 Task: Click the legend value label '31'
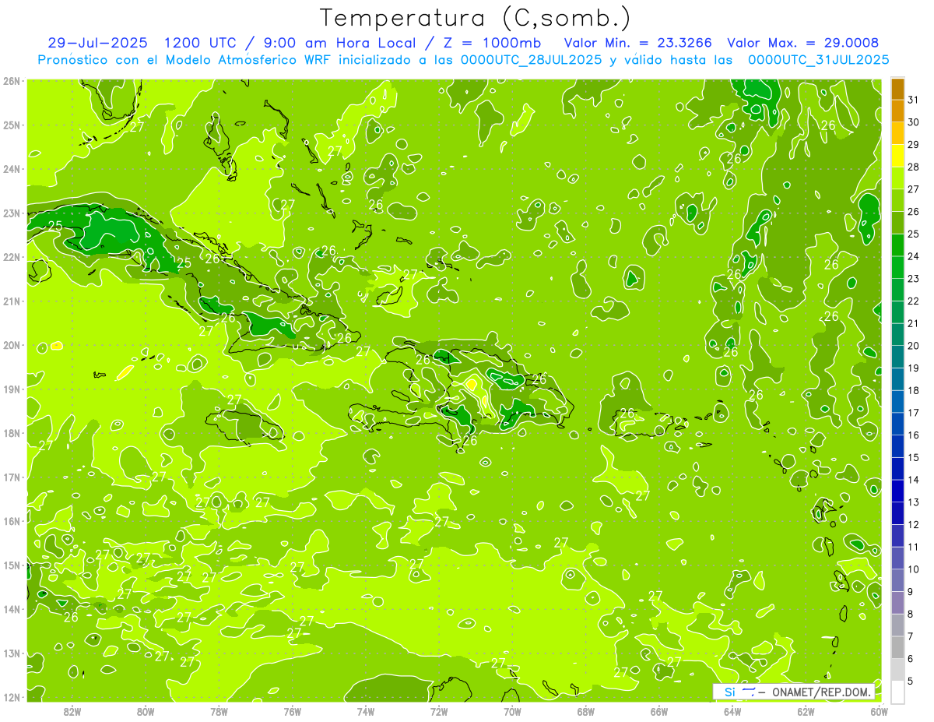914,100
